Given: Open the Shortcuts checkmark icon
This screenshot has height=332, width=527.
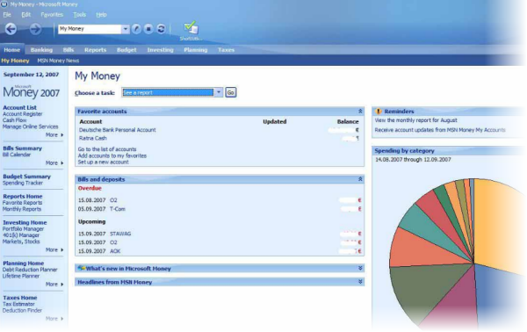Looking at the screenshot, I should coord(191,28).
